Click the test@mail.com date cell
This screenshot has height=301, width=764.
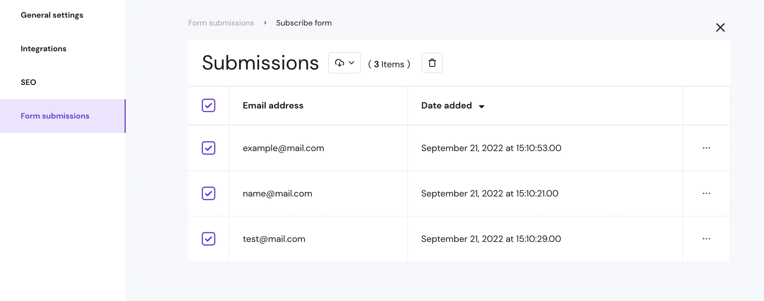[x=491, y=239]
